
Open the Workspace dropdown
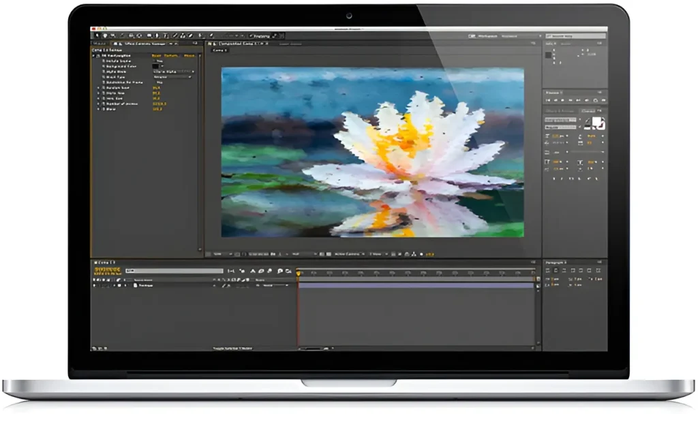click(x=521, y=36)
